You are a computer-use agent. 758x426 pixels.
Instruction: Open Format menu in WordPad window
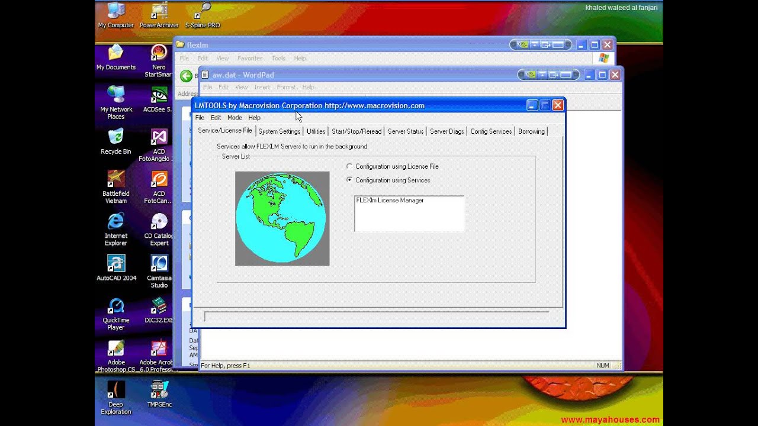click(286, 88)
